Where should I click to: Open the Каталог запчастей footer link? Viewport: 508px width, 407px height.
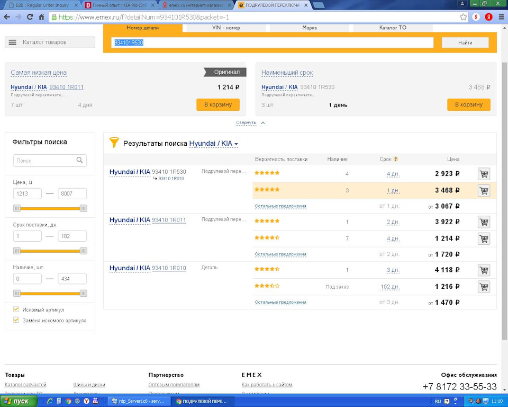(25, 385)
